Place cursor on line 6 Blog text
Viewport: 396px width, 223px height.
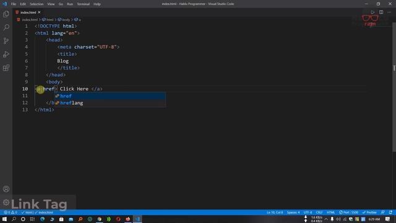(62, 61)
